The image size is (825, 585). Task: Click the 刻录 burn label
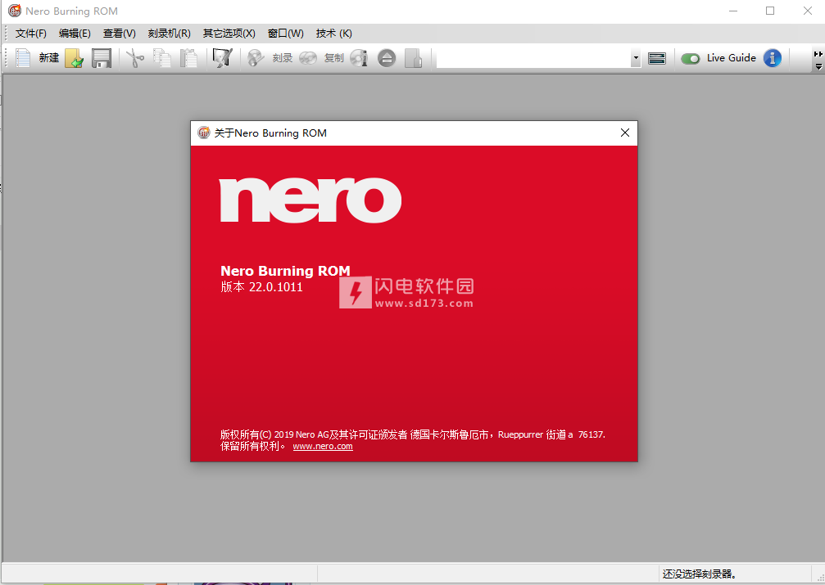pyautogui.click(x=283, y=58)
